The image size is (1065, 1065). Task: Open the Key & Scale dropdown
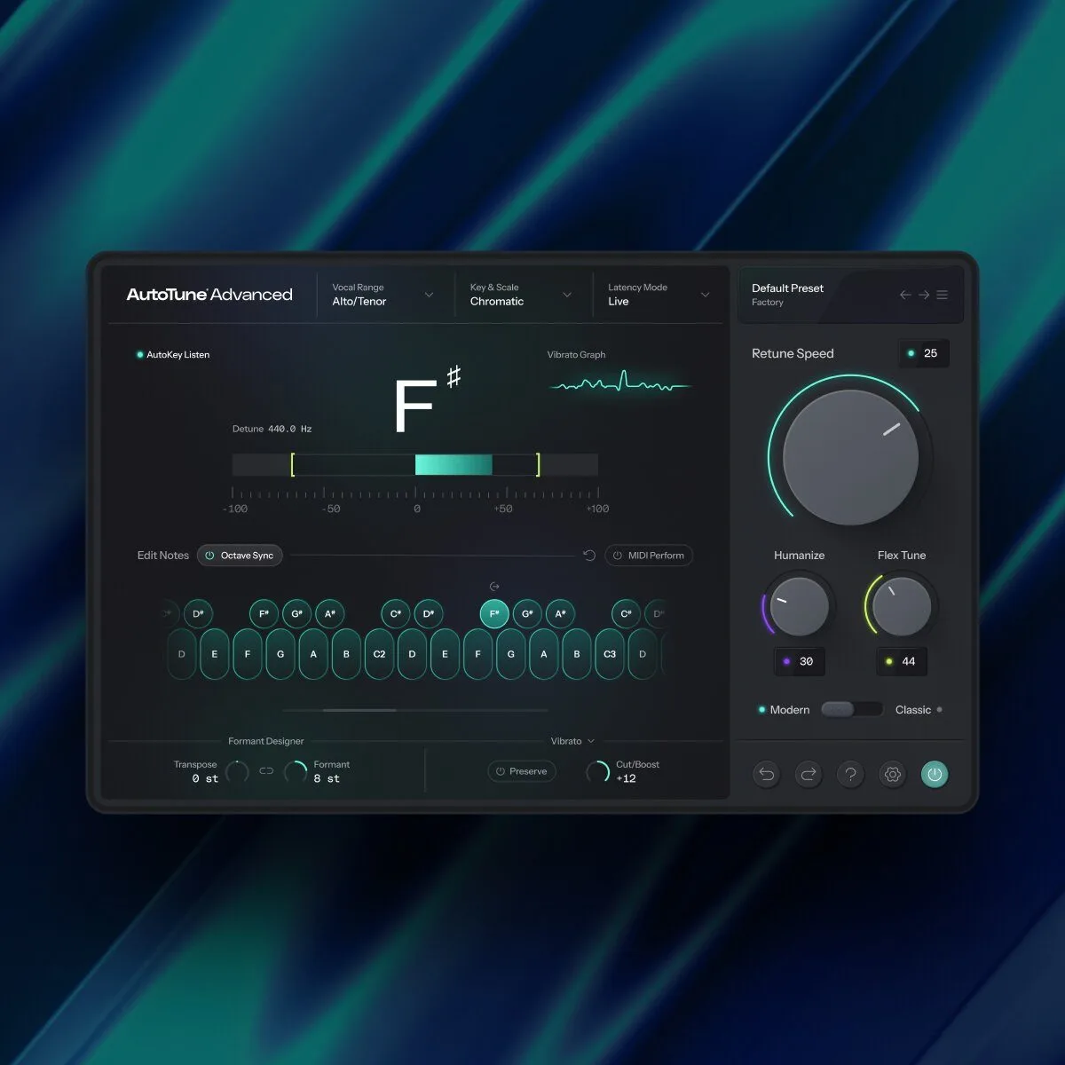(x=521, y=295)
